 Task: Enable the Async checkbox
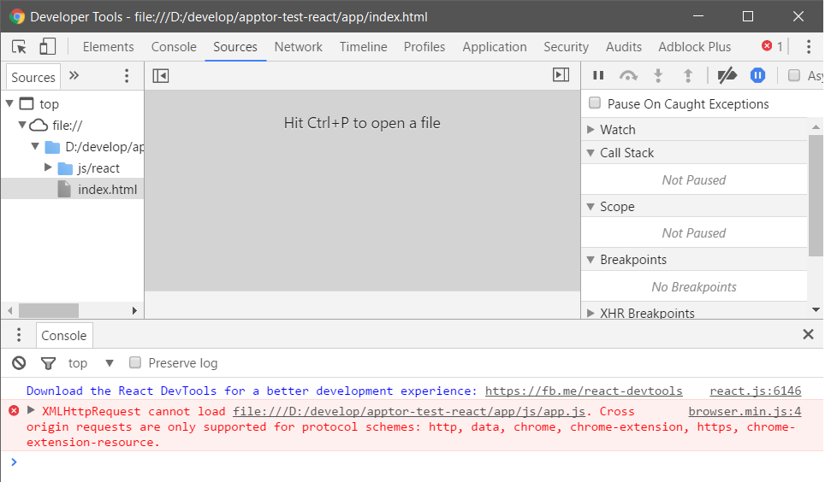tap(794, 75)
